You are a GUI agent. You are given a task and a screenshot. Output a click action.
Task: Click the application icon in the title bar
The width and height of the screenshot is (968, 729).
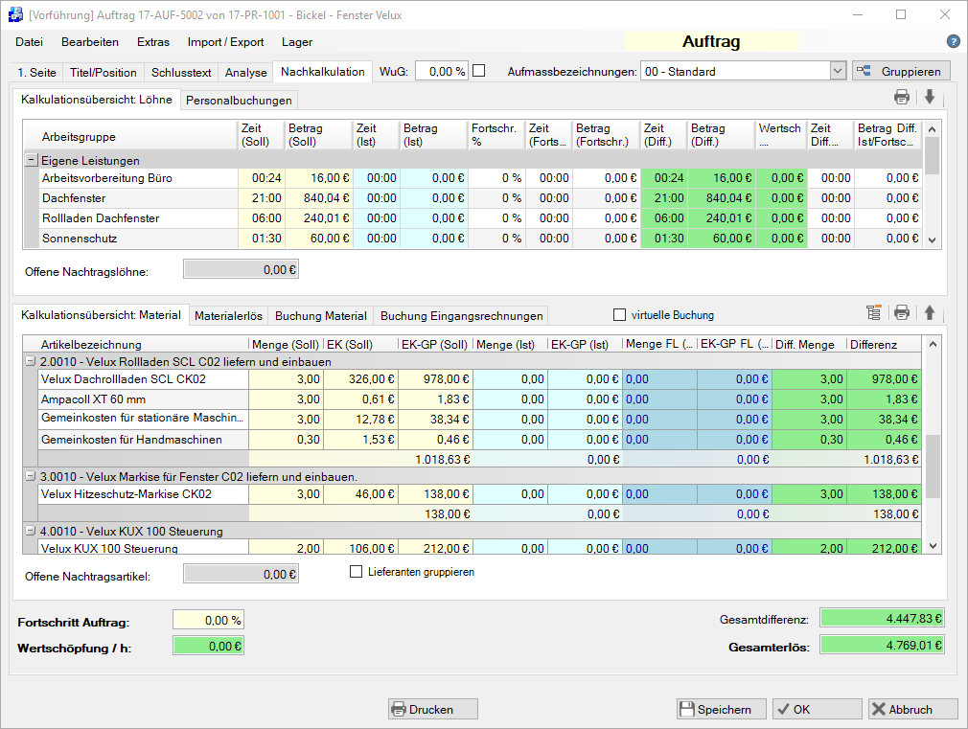(15, 14)
